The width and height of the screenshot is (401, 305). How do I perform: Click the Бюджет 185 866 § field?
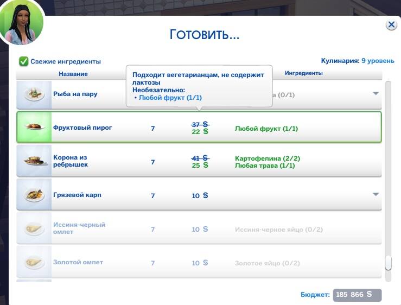click(x=357, y=295)
